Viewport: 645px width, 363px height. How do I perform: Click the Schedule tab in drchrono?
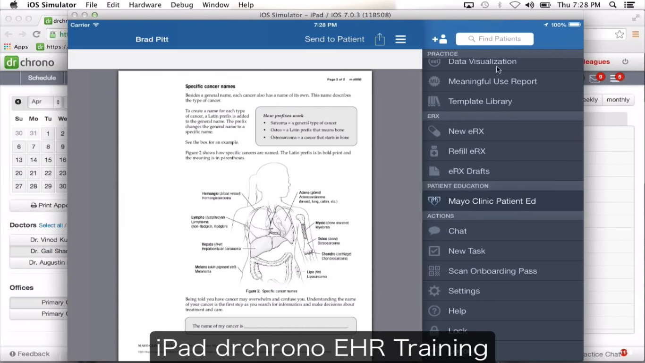point(42,78)
